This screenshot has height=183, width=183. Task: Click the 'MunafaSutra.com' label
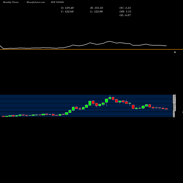click(36, 2)
